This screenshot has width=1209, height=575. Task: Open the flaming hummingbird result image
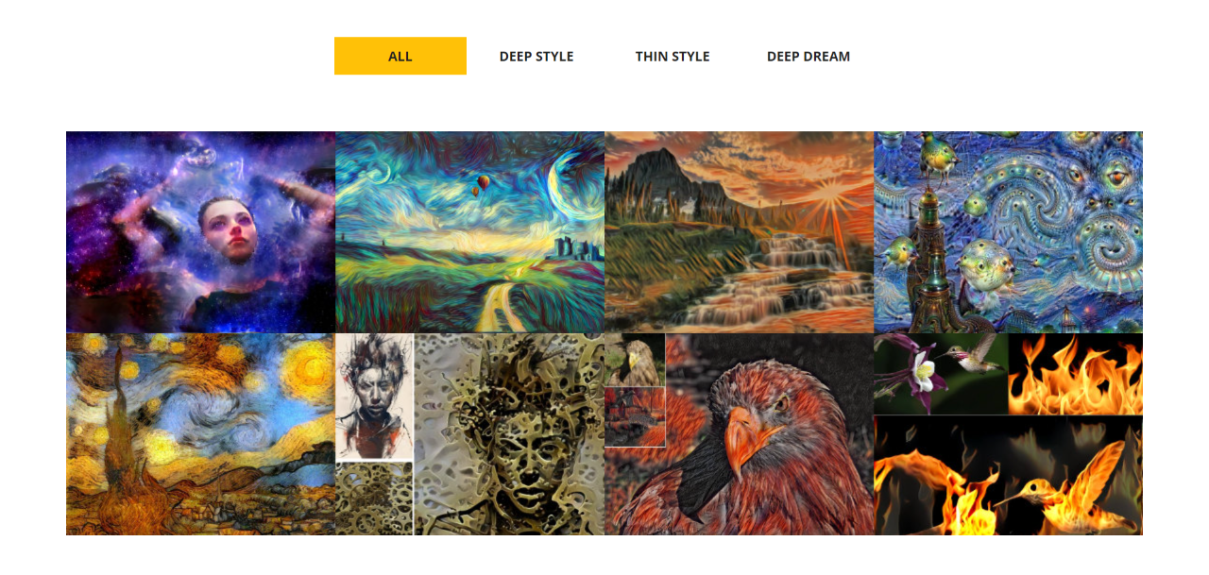[1008, 476]
